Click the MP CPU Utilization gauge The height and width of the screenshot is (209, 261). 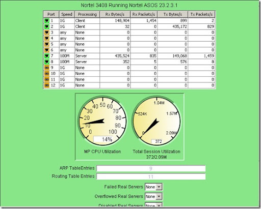(x=102, y=121)
